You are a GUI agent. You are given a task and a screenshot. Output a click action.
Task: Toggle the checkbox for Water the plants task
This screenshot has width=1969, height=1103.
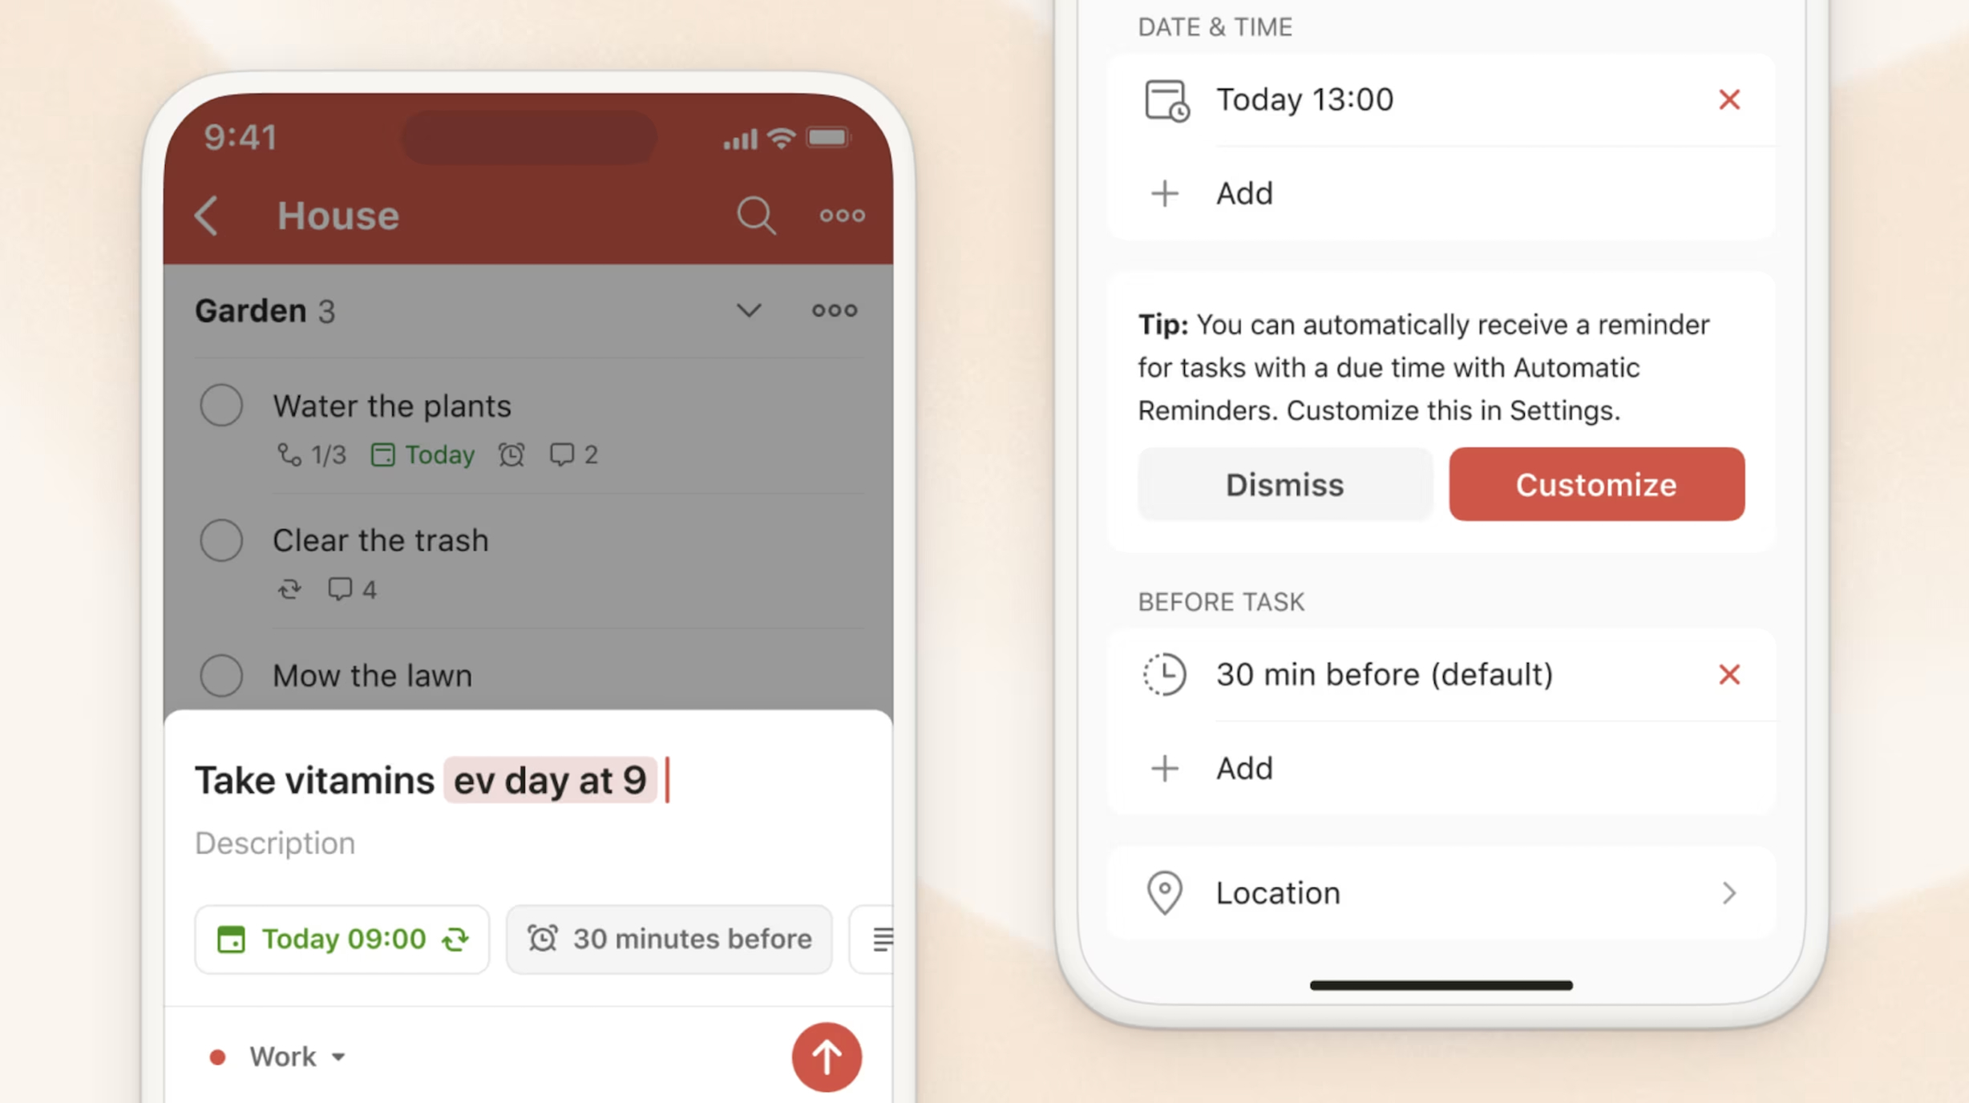220,404
